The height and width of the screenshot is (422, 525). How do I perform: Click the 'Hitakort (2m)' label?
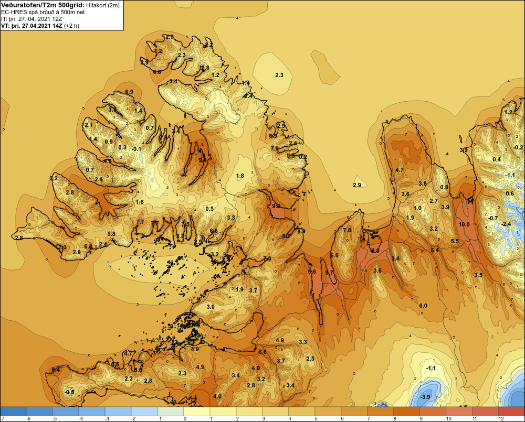pyautogui.click(x=103, y=5)
